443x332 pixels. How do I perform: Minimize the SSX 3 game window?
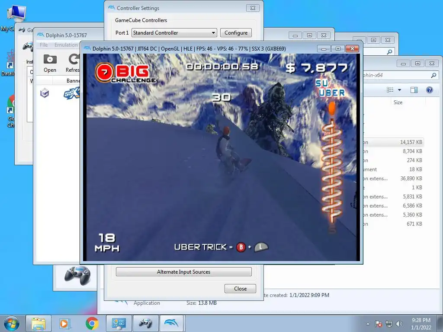[324, 49]
